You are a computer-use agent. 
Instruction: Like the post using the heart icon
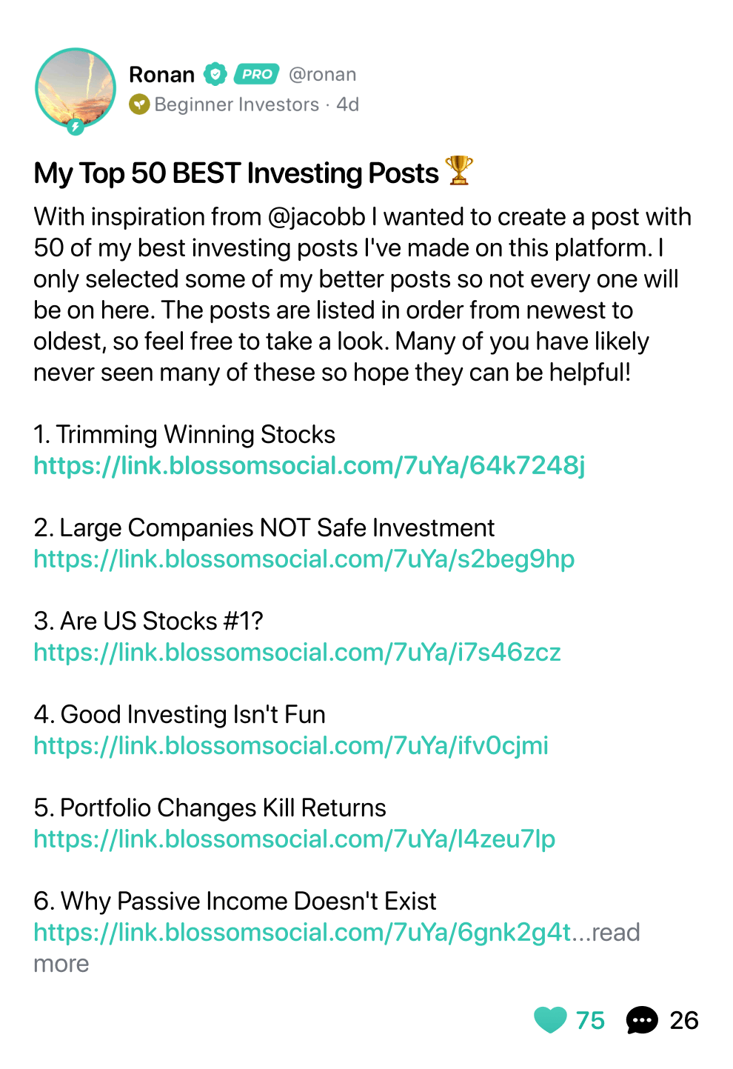click(x=550, y=1020)
